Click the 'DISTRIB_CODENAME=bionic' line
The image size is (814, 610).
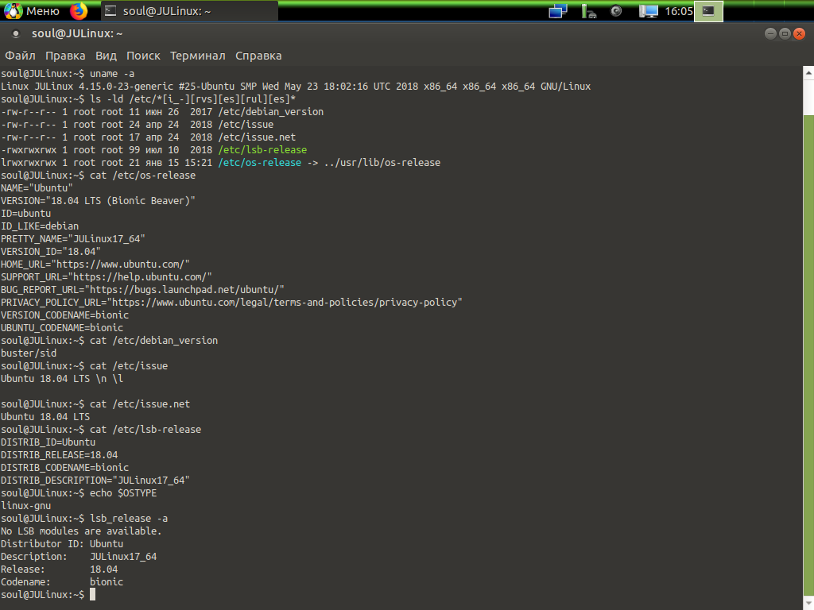pos(65,468)
